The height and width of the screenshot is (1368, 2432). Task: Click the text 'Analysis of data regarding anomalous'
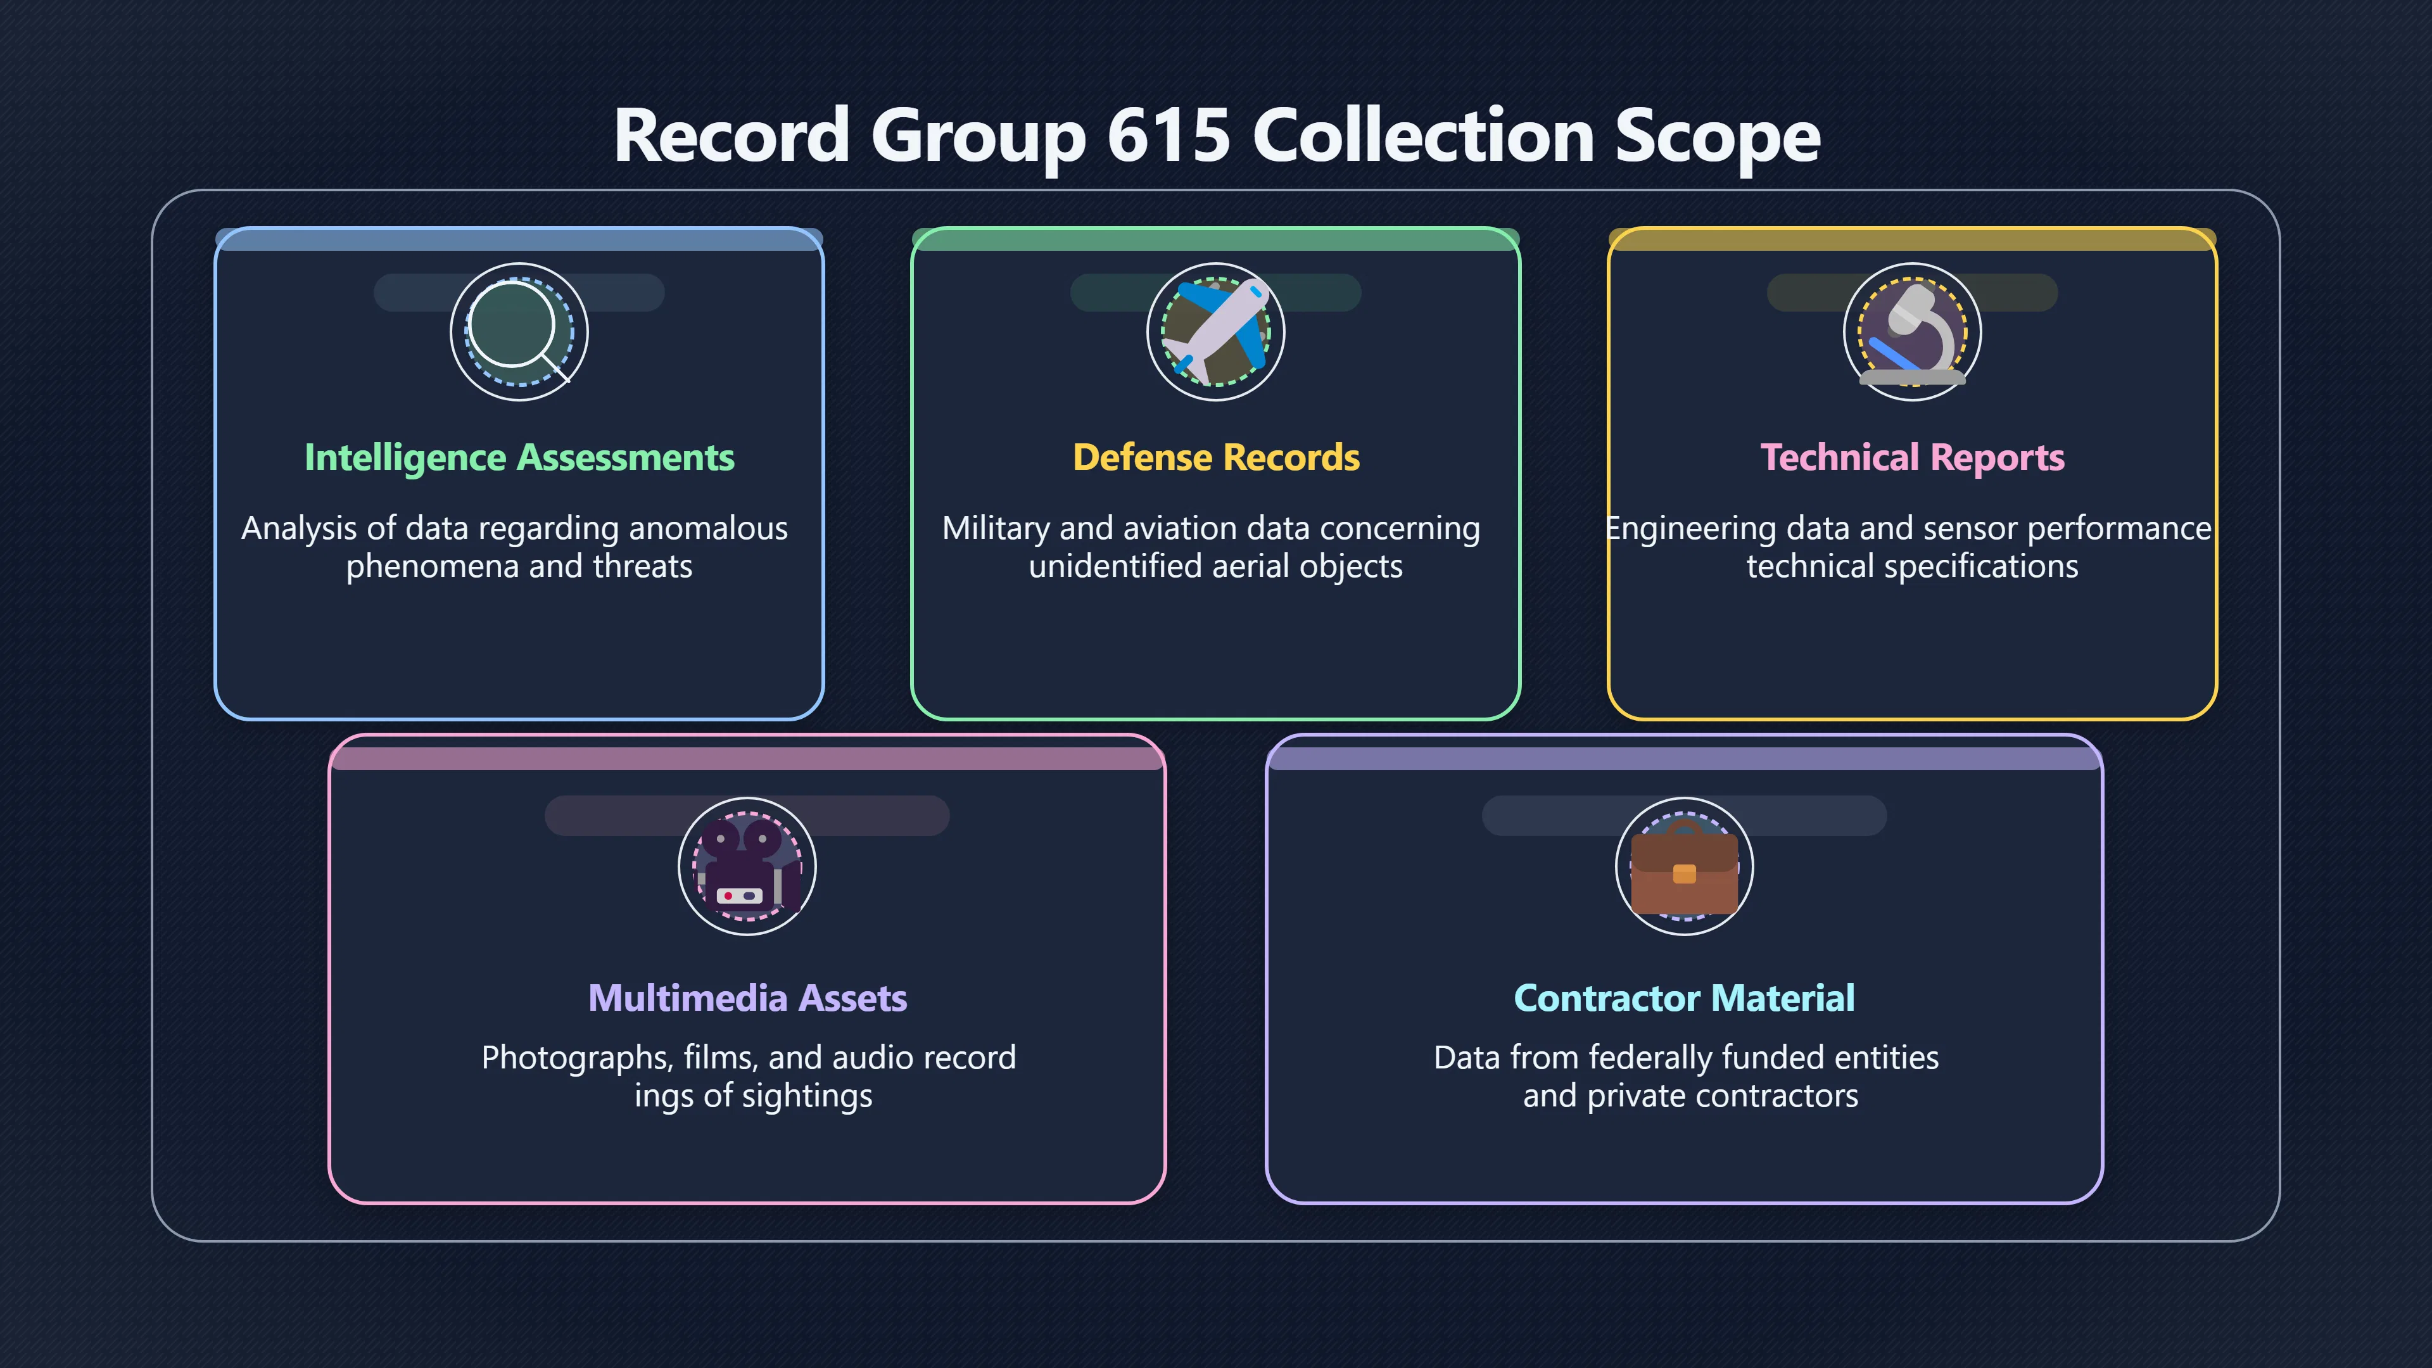pos(514,529)
